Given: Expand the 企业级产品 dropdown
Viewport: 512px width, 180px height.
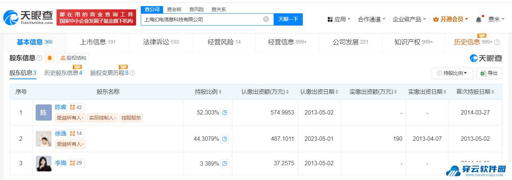Looking at the screenshot, I should pos(409,19).
